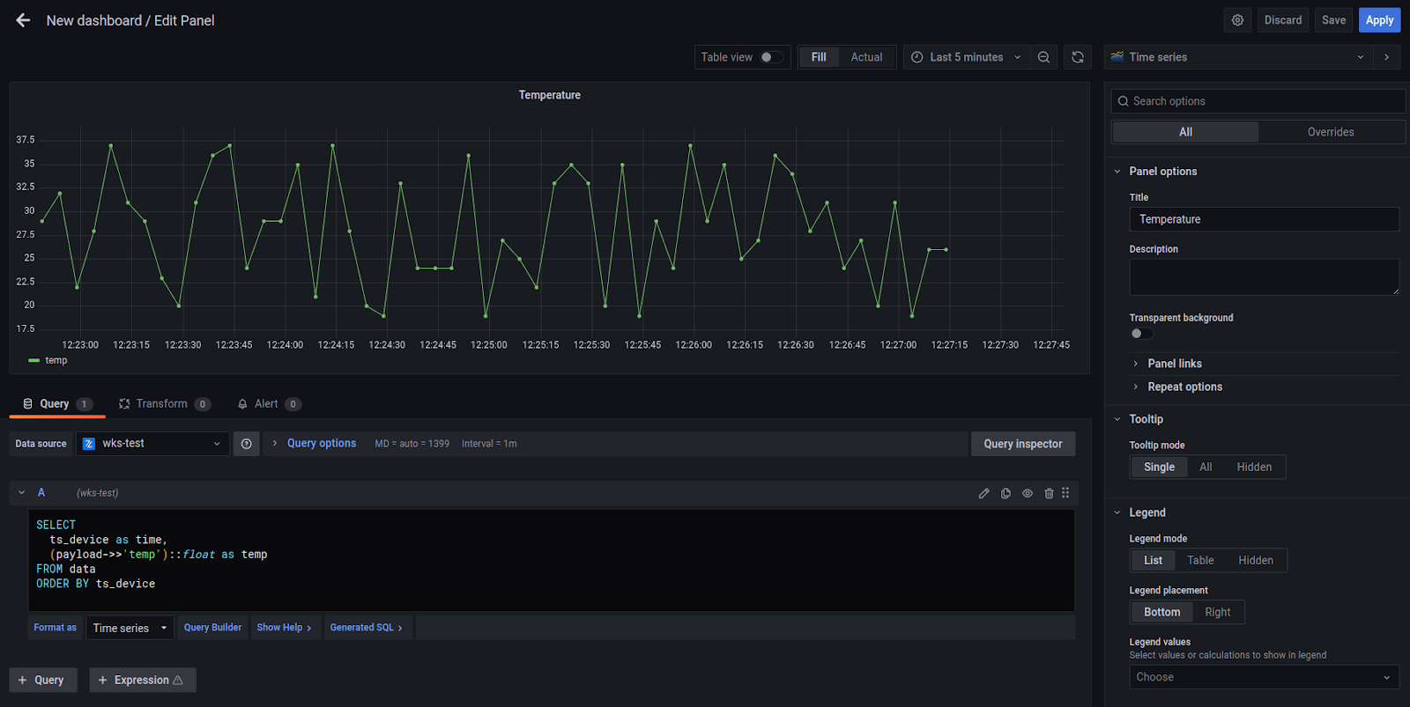Open Legend values Choose dropdown

click(1264, 677)
